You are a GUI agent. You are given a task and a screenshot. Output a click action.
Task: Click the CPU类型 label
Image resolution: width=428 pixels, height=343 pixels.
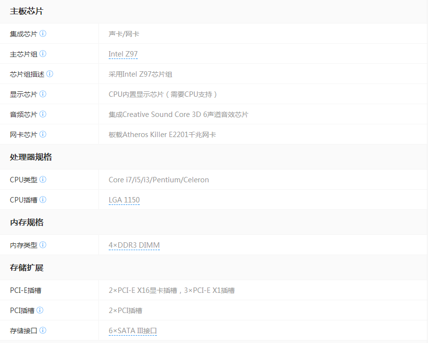point(24,180)
